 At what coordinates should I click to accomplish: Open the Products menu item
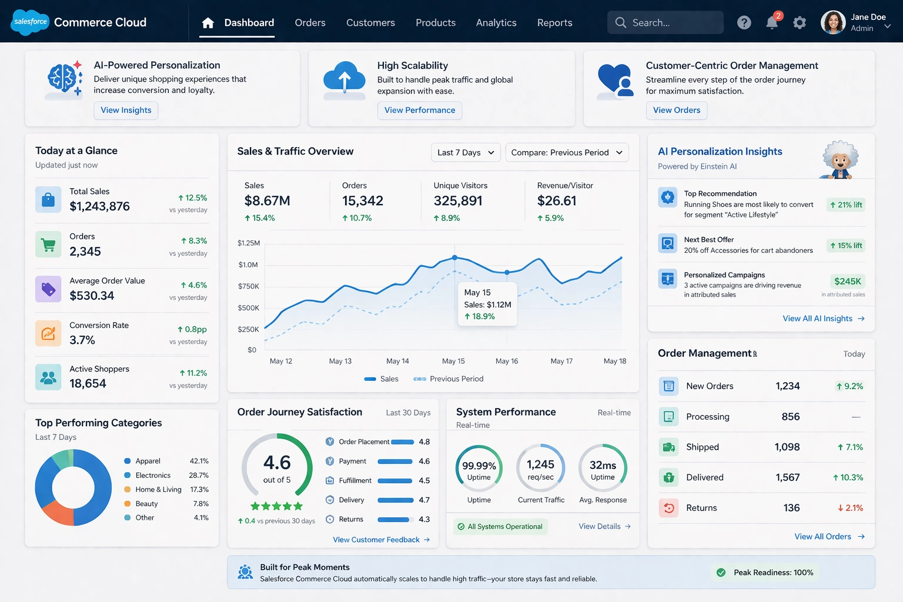(x=435, y=22)
